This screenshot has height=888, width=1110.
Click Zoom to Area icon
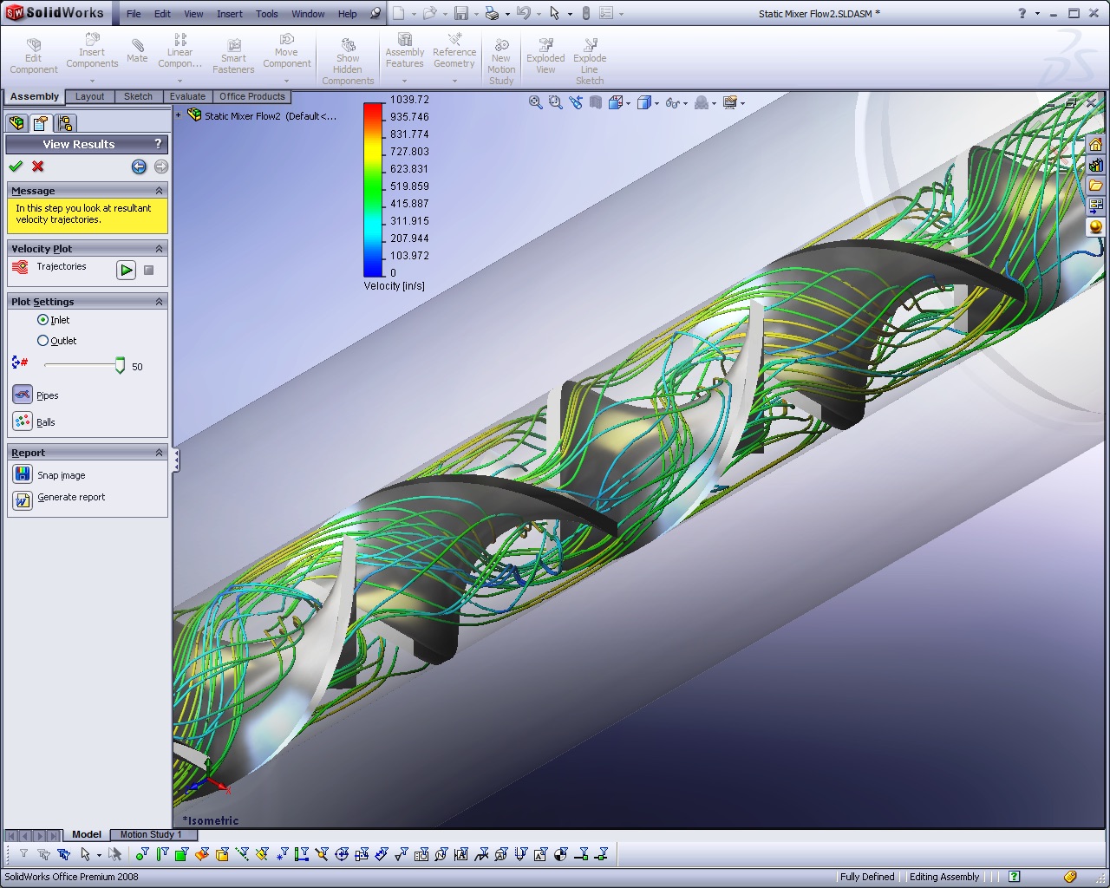click(x=556, y=102)
